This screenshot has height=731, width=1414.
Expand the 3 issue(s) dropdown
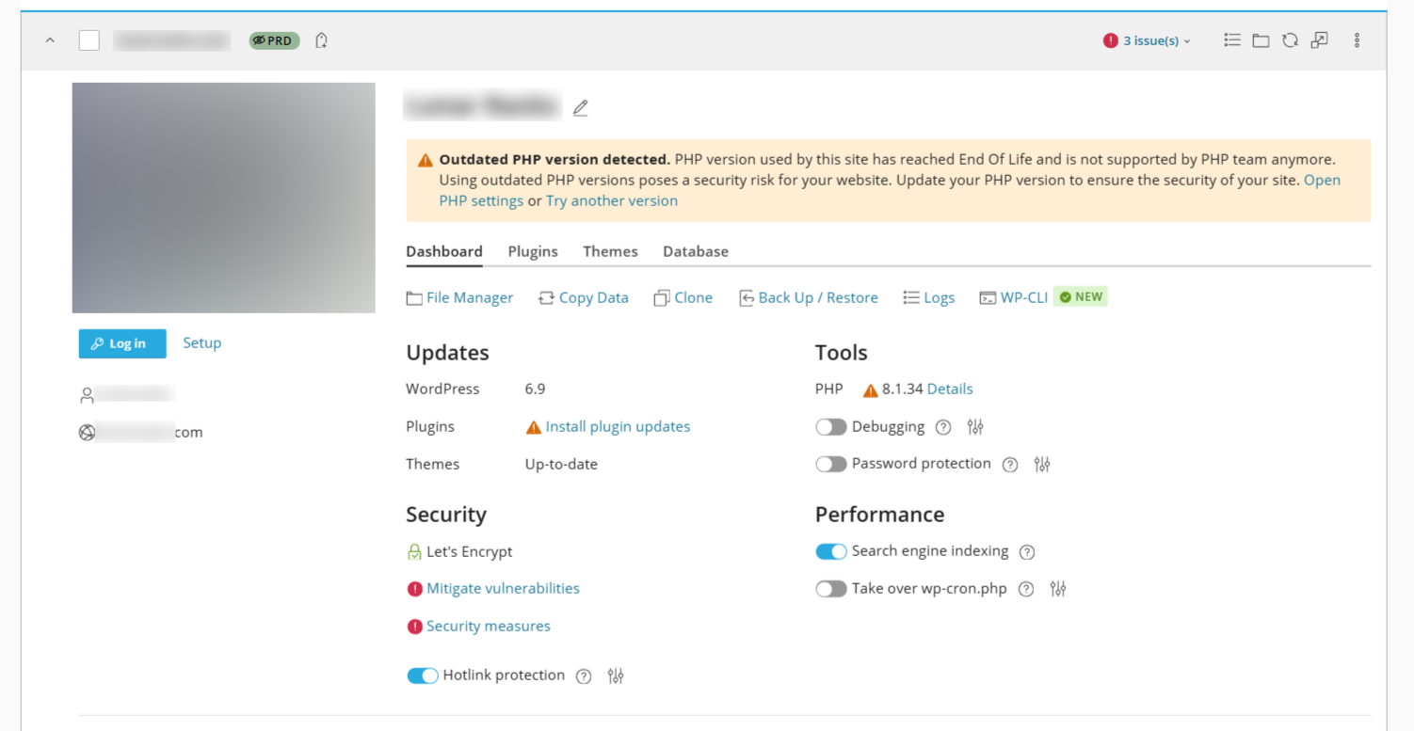click(1148, 40)
